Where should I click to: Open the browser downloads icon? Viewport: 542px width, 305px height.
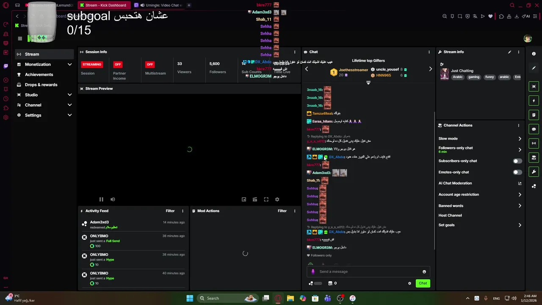(516, 16)
